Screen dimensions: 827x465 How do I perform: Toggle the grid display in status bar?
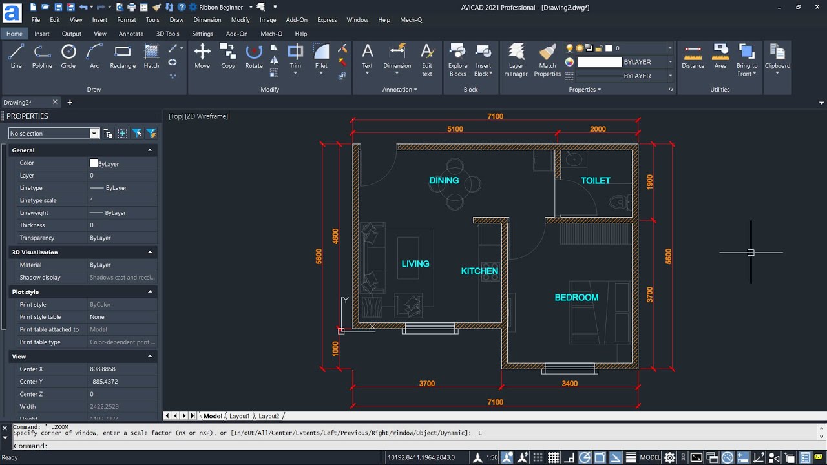tap(554, 457)
